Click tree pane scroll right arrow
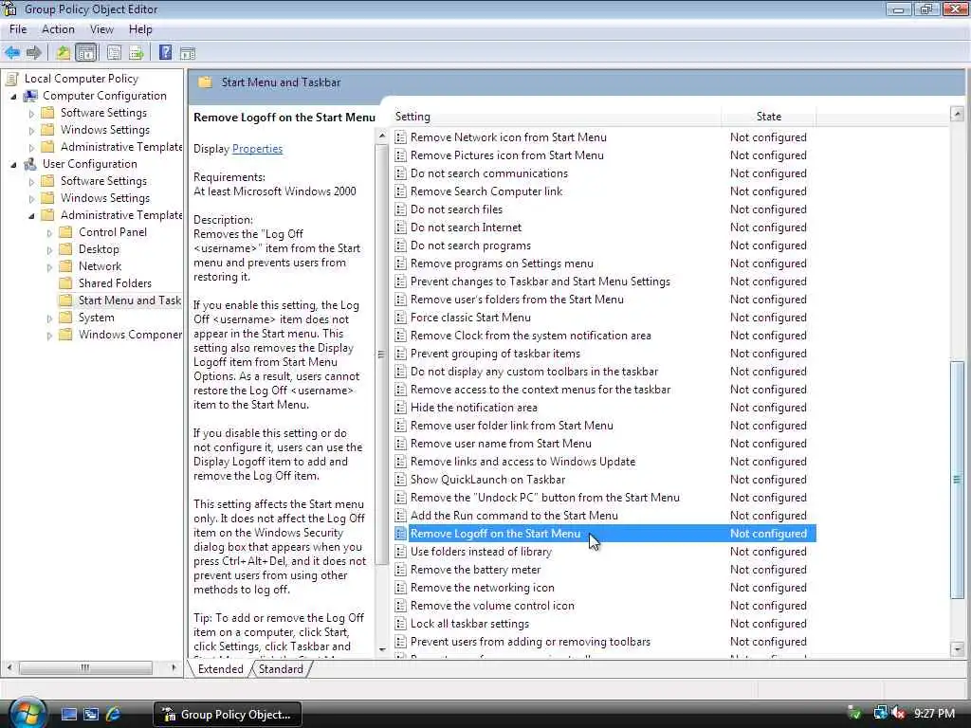Image resolution: width=971 pixels, height=728 pixels. point(174,668)
